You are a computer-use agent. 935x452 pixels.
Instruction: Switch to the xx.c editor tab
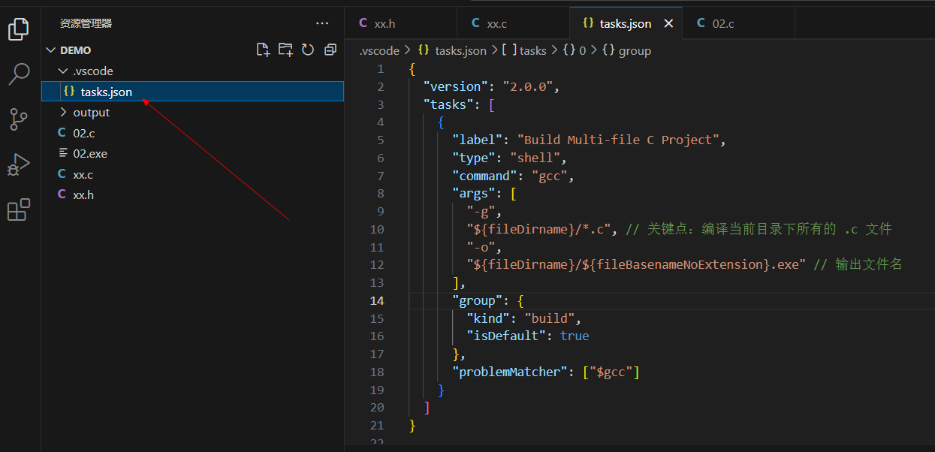[x=514, y=23]
